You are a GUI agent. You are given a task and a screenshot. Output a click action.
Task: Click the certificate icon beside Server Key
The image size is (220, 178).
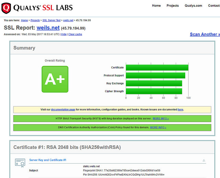pos(20,163)
